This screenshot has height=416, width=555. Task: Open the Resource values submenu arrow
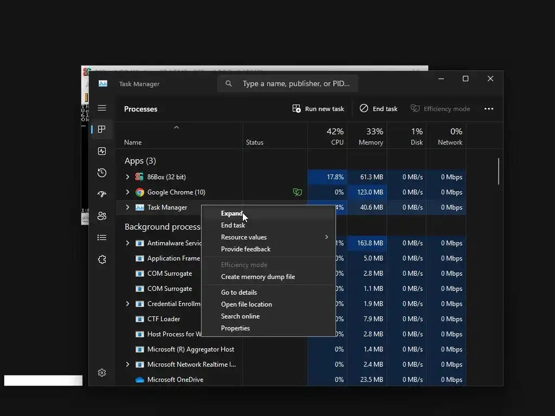click(326, 237)
